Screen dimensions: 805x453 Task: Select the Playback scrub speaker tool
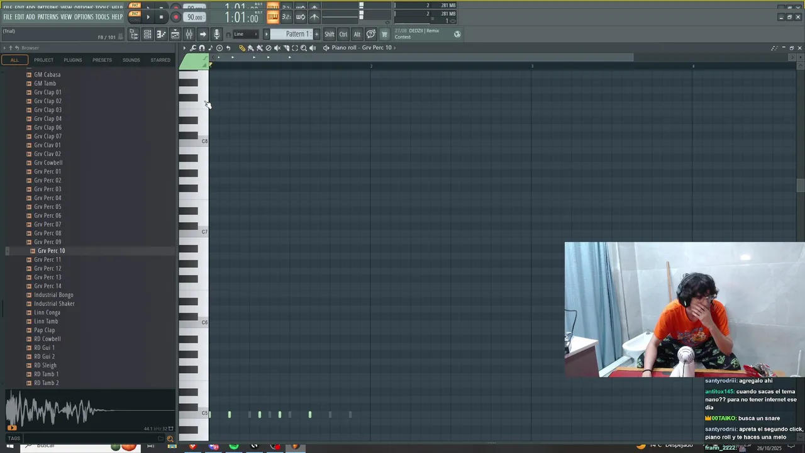pos(313,48)
